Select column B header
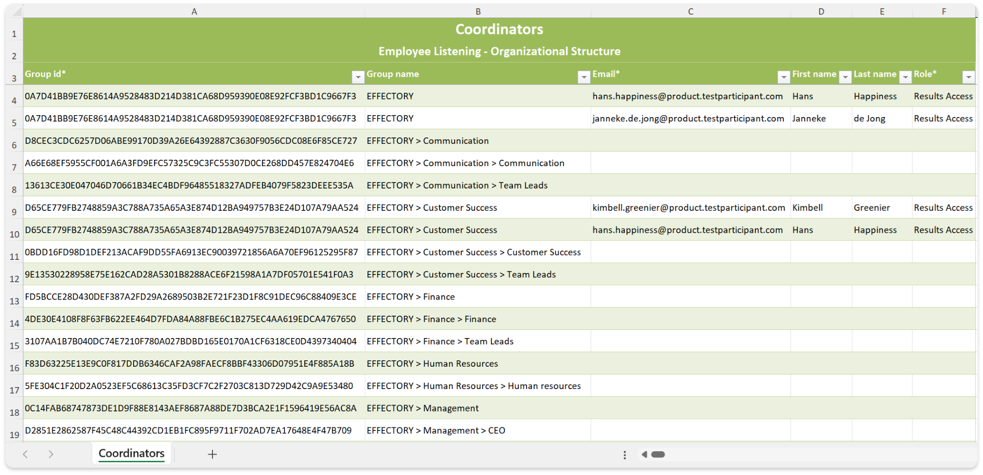The height and width of the screenshot is (475, 983). click(x=478, y=11)
